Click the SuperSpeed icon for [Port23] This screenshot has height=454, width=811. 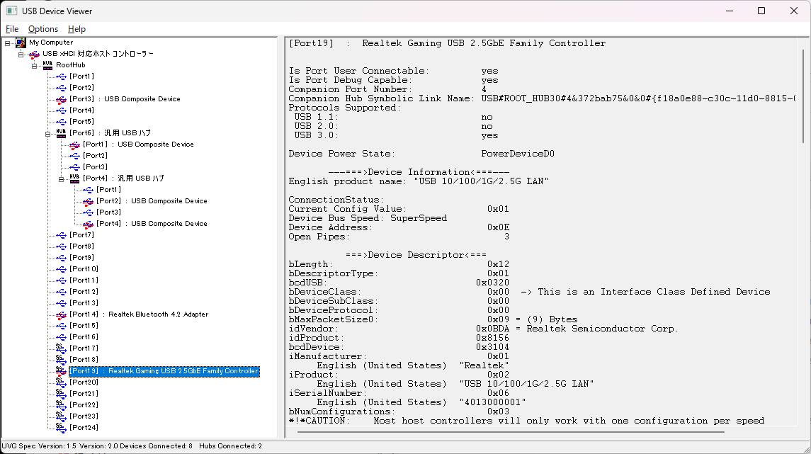(61, 416)
